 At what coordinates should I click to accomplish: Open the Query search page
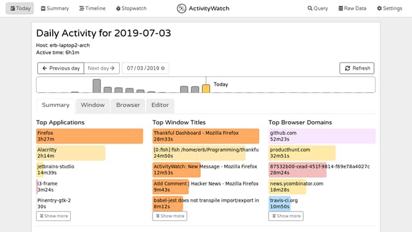pos(317,8)
